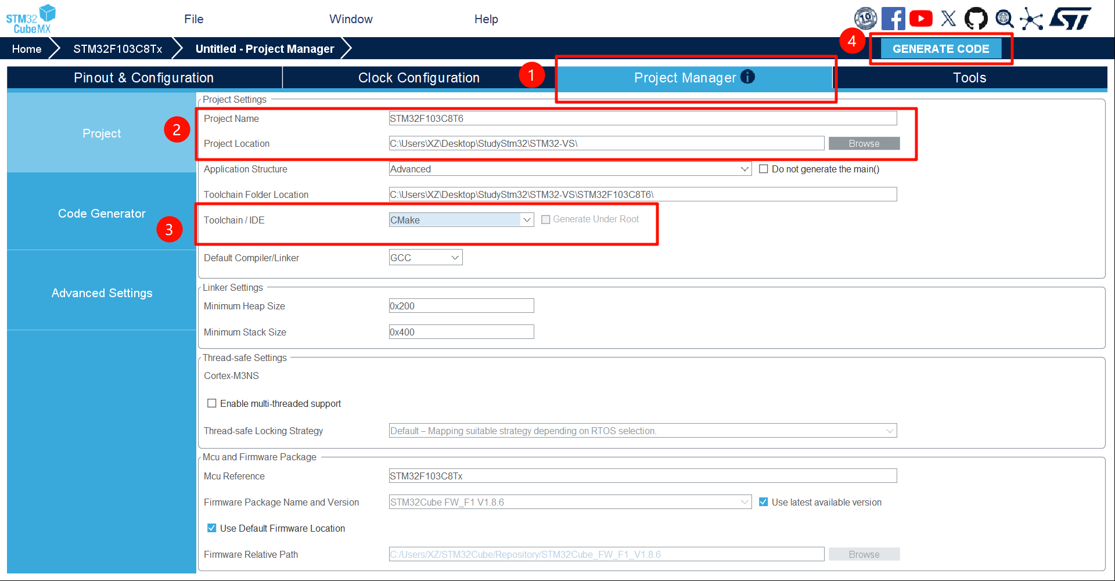
Task: Click the Firmware Relative Path field
Action: tap(606, 554)
